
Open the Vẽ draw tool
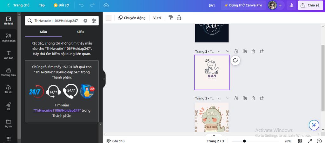[9, 106]
